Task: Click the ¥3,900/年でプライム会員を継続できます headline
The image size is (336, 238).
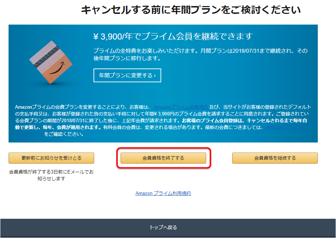Action: [x=173, y=36]
